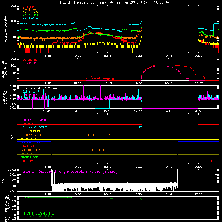Screen dimensions: 222x222
Task: Click the HI channel legend label
Action: (30, 62)
